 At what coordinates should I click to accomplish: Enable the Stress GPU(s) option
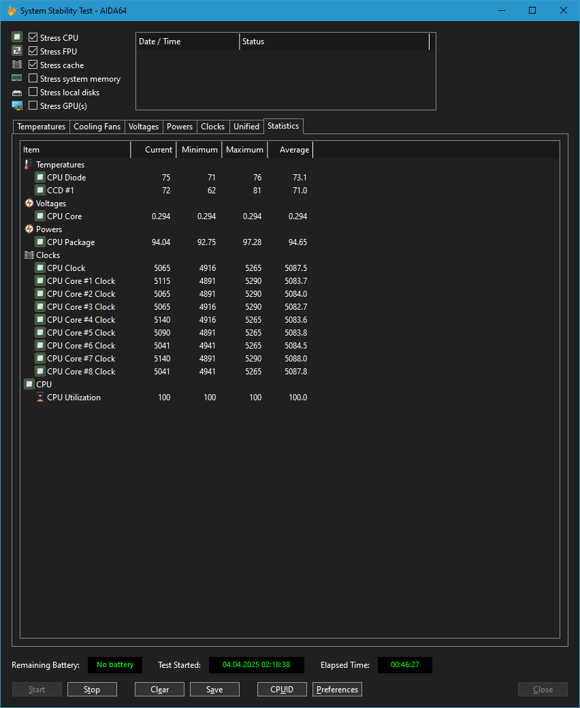33,106
